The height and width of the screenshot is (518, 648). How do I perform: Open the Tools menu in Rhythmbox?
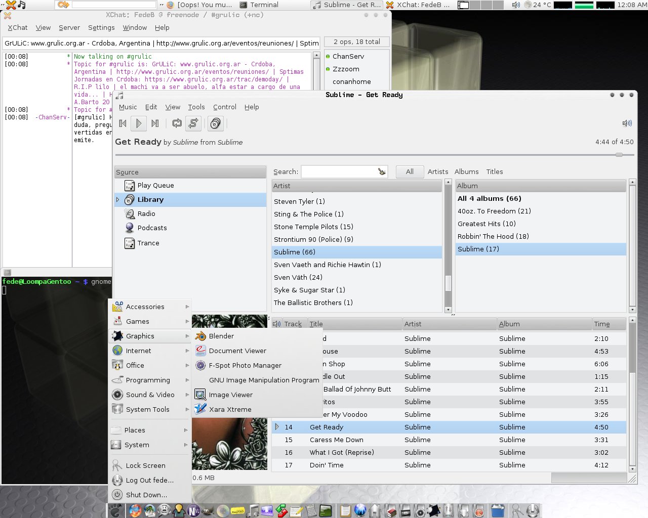[x=196, y=107]
